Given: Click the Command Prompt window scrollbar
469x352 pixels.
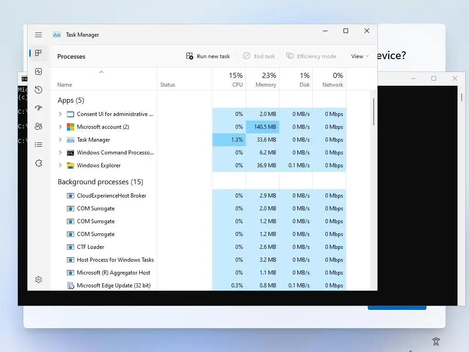Looking at the screenshot, I should [462, 97].
